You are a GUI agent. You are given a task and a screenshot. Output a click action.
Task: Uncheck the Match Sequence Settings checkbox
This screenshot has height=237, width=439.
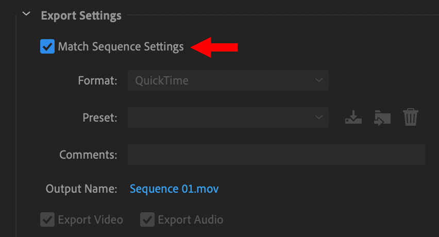click(47, 46)
